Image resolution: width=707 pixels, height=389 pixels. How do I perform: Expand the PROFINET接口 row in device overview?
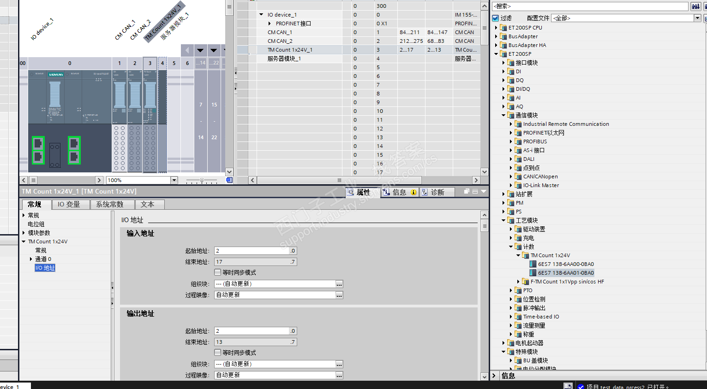pos(270,24)
